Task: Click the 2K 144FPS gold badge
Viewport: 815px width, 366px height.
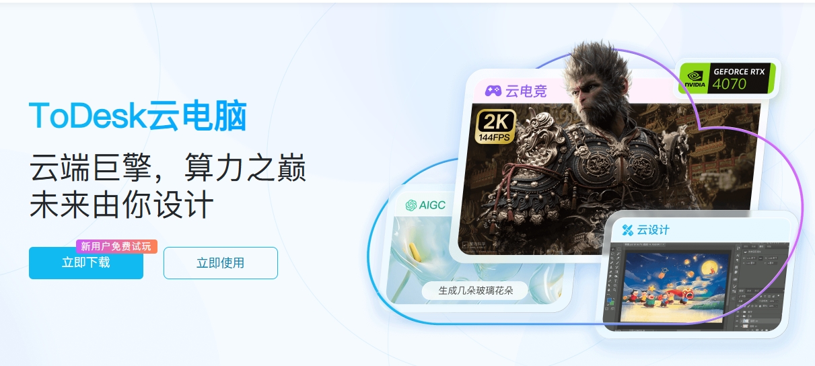Action: pyautogui.click(x=496, y=127)
